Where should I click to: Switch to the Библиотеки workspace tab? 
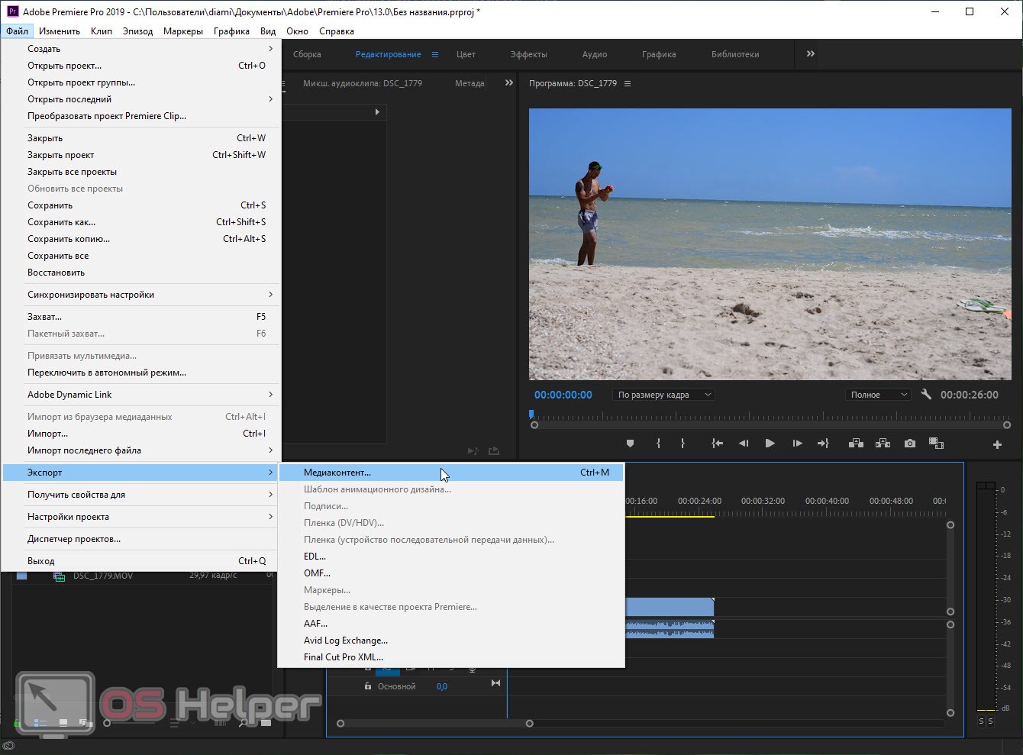(x=735, y=54)
